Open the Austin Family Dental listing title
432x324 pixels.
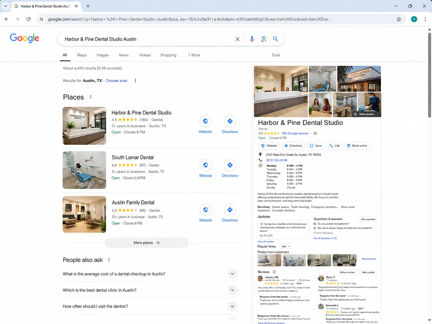tap(133, 202)
